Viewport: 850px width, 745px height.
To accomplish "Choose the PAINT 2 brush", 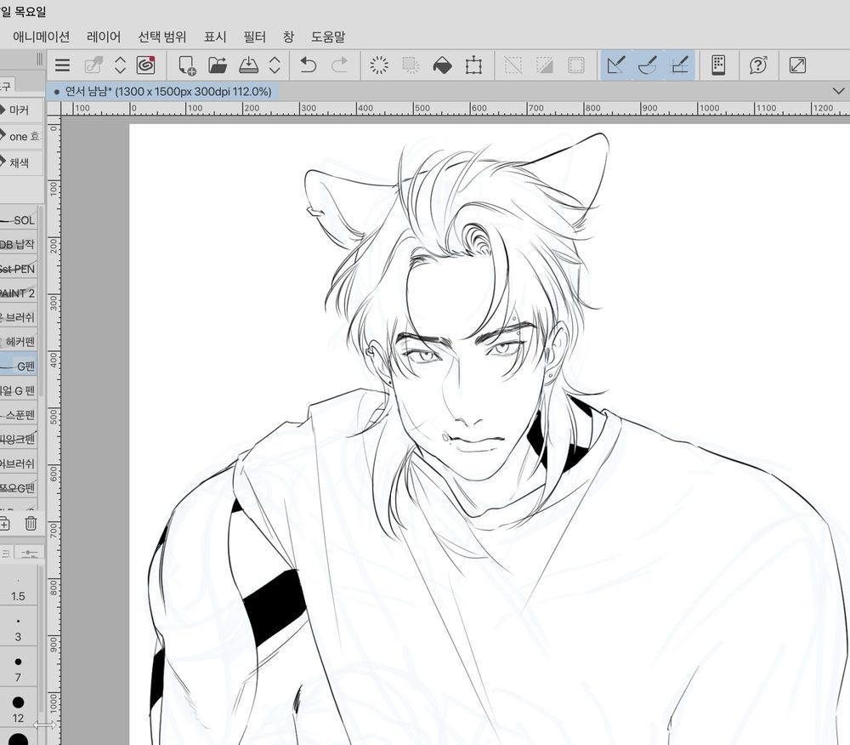I will coord(19,293).
